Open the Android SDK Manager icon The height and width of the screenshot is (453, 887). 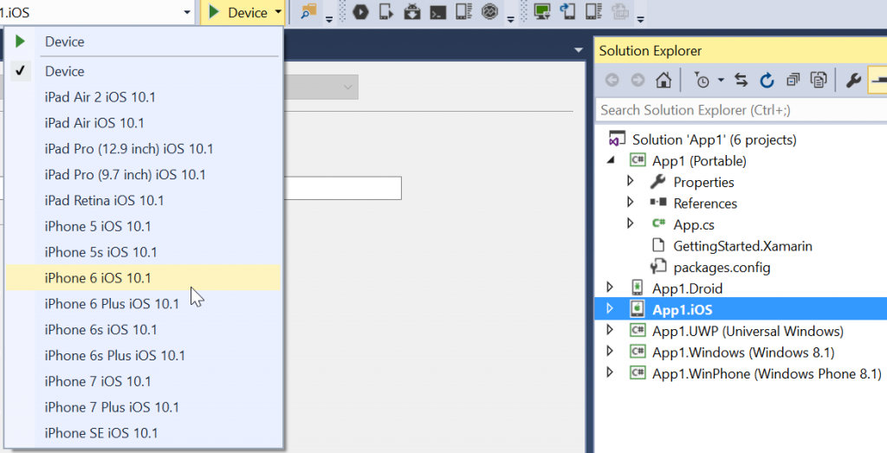[x=411, y=11]
